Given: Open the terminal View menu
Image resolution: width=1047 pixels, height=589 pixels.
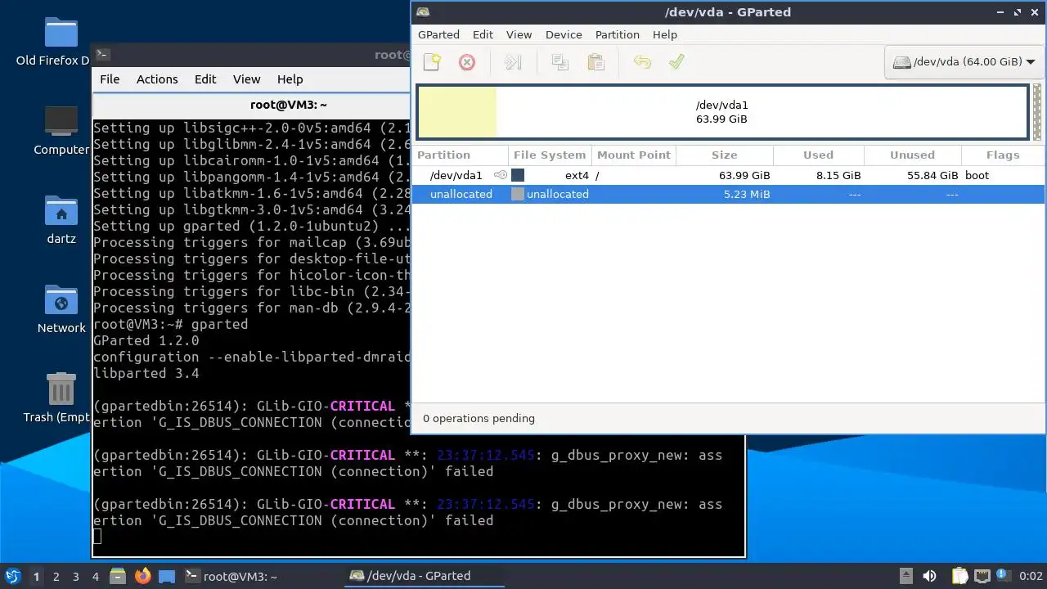Looking at the screenshot, I should click(x=246, y=79).
